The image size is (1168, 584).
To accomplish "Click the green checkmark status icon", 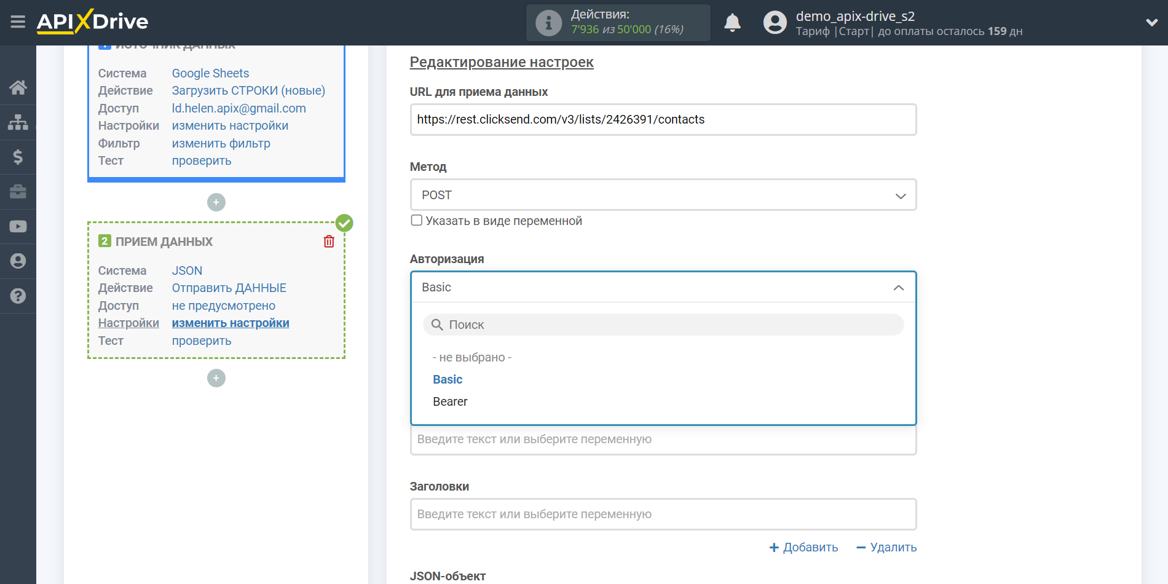I will tap(344, 223).
